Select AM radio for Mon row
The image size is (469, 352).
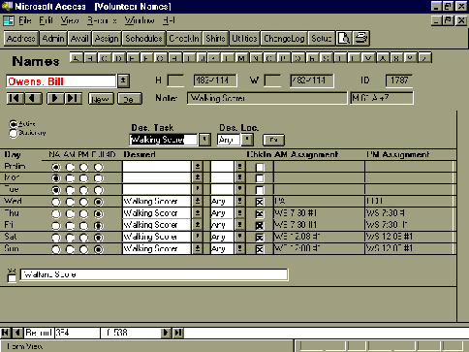pyautogui.click(x=70, y=178)
